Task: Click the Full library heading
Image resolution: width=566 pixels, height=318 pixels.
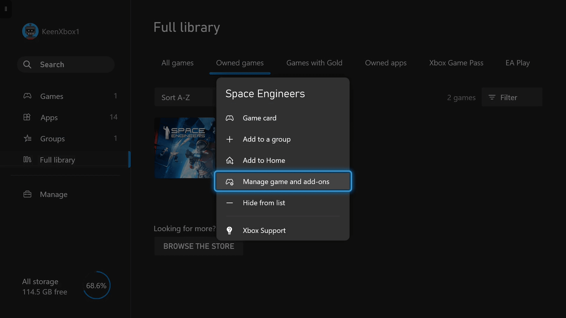Action: pos(187,27)
